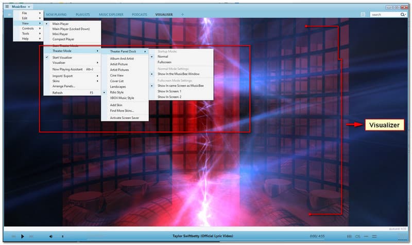Switch to Mini Player view
Screen dimensions: 412x245
72,34
